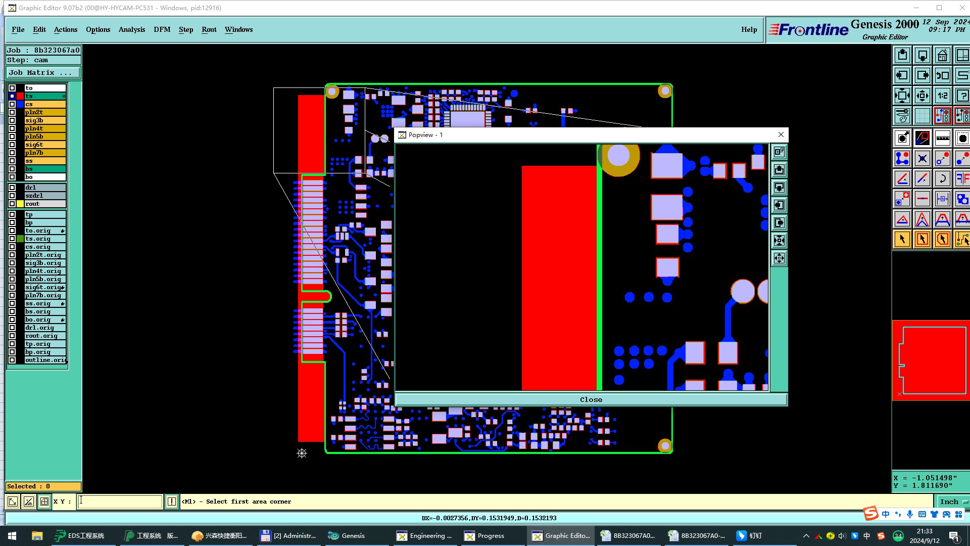This screenshot has height=546, width=970.
Task: Open the Actions menu
Action: click(x=66, y=29)
